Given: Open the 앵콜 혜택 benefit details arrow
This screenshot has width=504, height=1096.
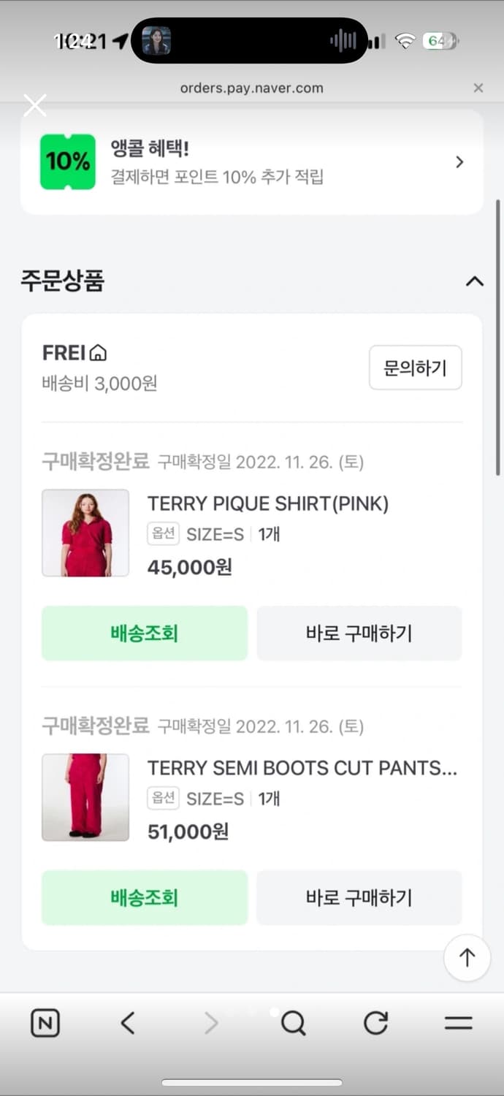Looking at the screenshot, I should pyautogui.click(x=459, y=162).
